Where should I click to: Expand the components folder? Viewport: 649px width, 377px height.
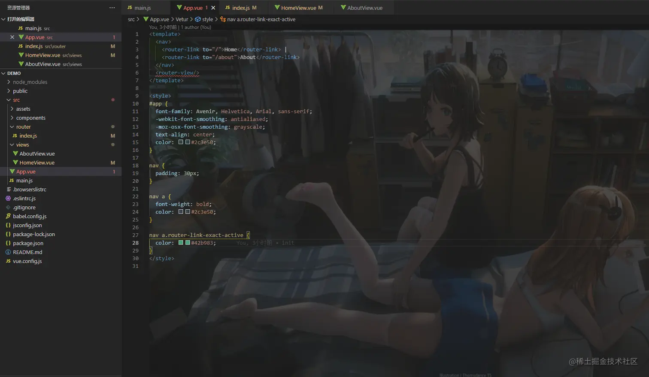click(x=31, y=118)
